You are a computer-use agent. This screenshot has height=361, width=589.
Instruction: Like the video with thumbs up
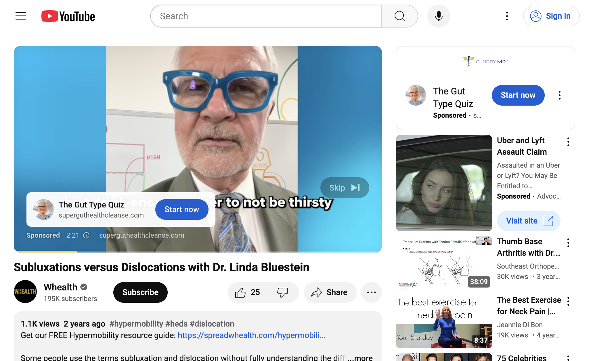(248, 292)
